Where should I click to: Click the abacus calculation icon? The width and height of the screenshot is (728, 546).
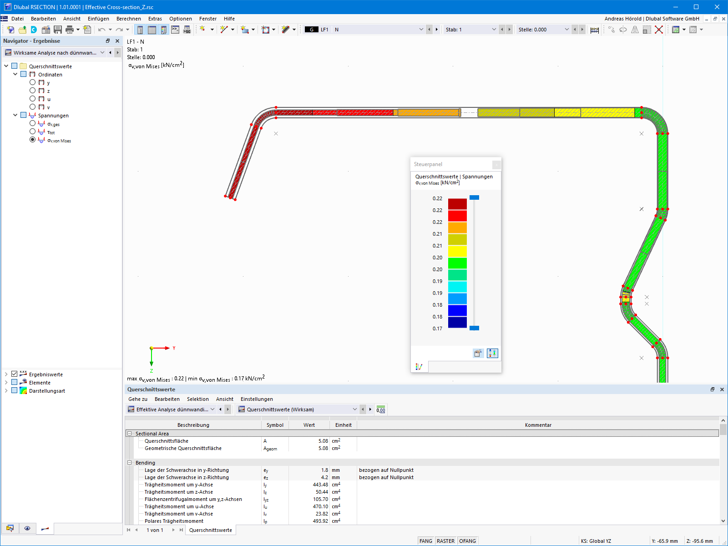(x=595, y=30)
